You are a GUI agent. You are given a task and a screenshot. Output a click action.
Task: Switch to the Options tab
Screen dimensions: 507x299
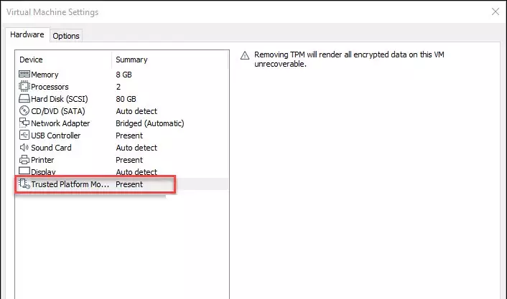(x=66, y=36)
